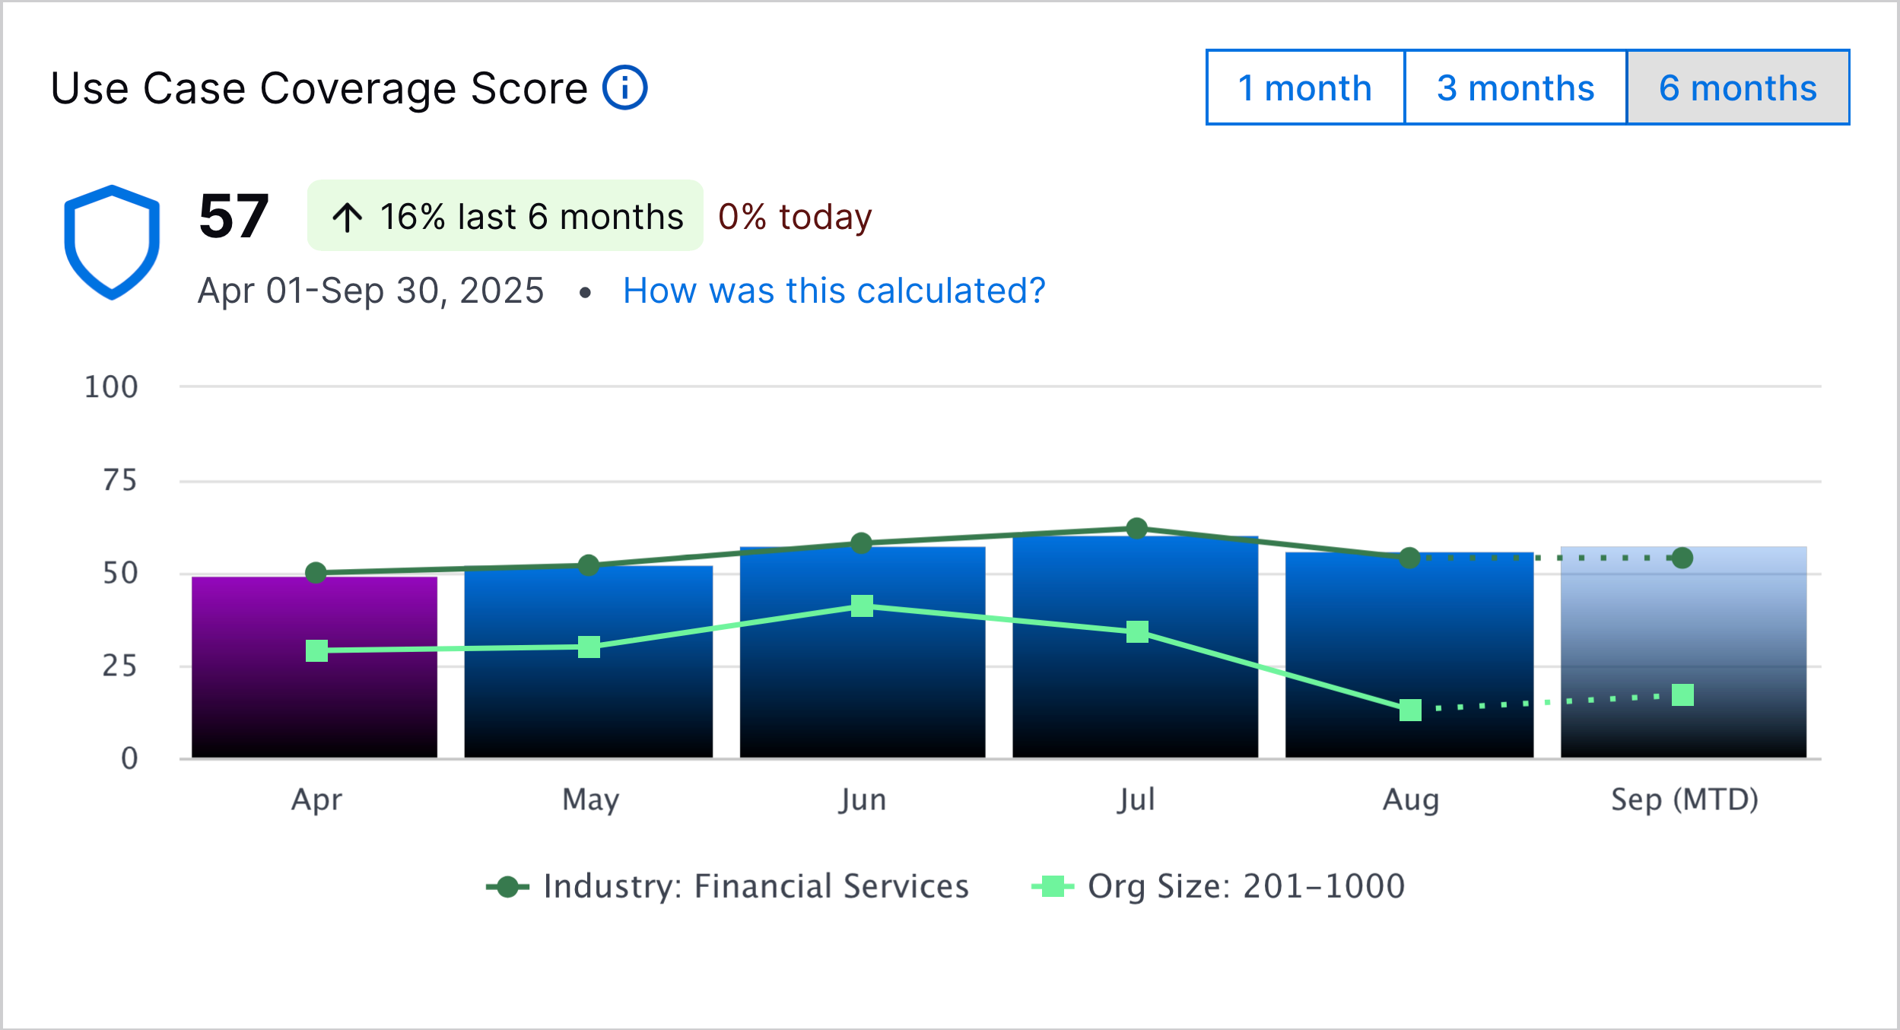
Task: Click the faded Sep (MTD) bar
Action: [1683, 652]
